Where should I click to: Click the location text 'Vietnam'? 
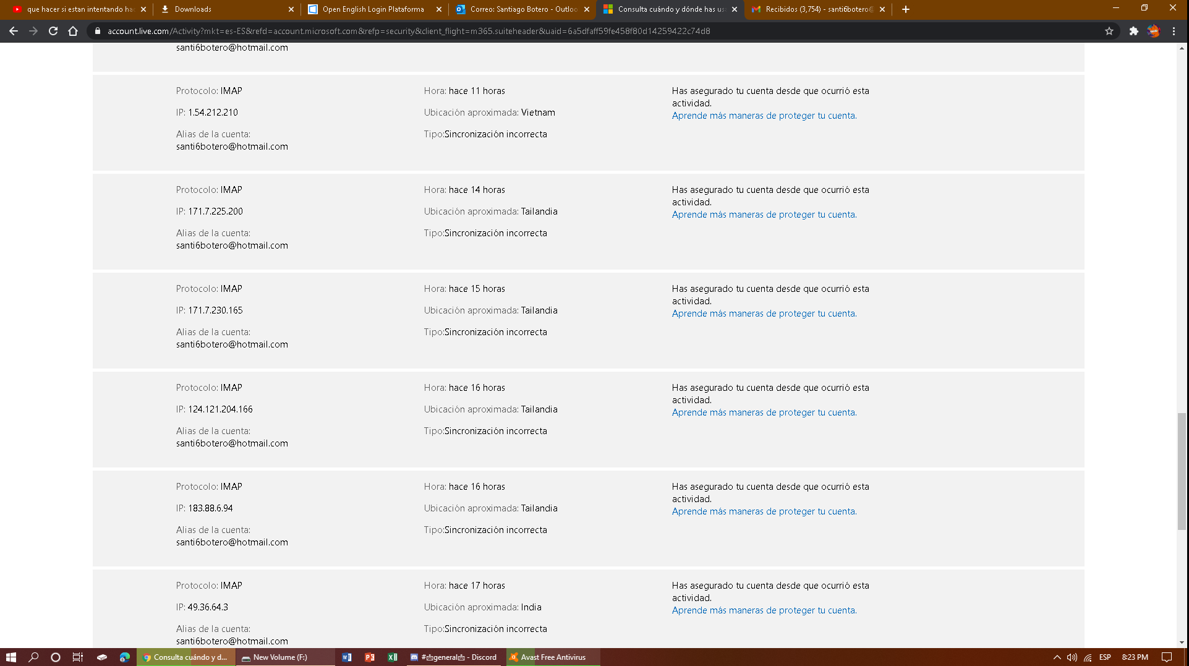click(538, 113)
